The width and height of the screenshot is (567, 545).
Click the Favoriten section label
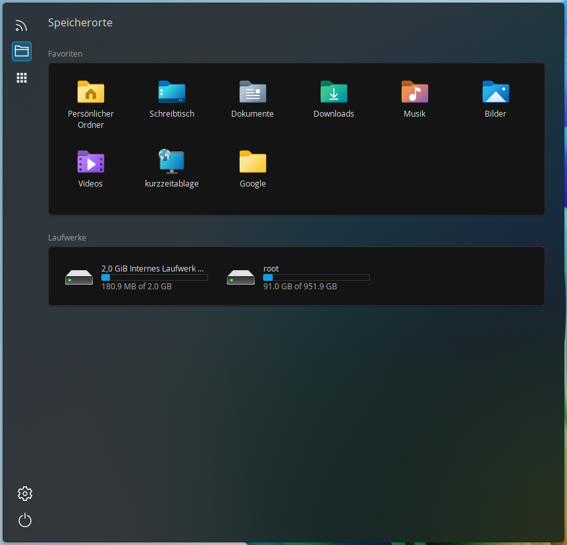pyautogui.click(x=65, y=53)
